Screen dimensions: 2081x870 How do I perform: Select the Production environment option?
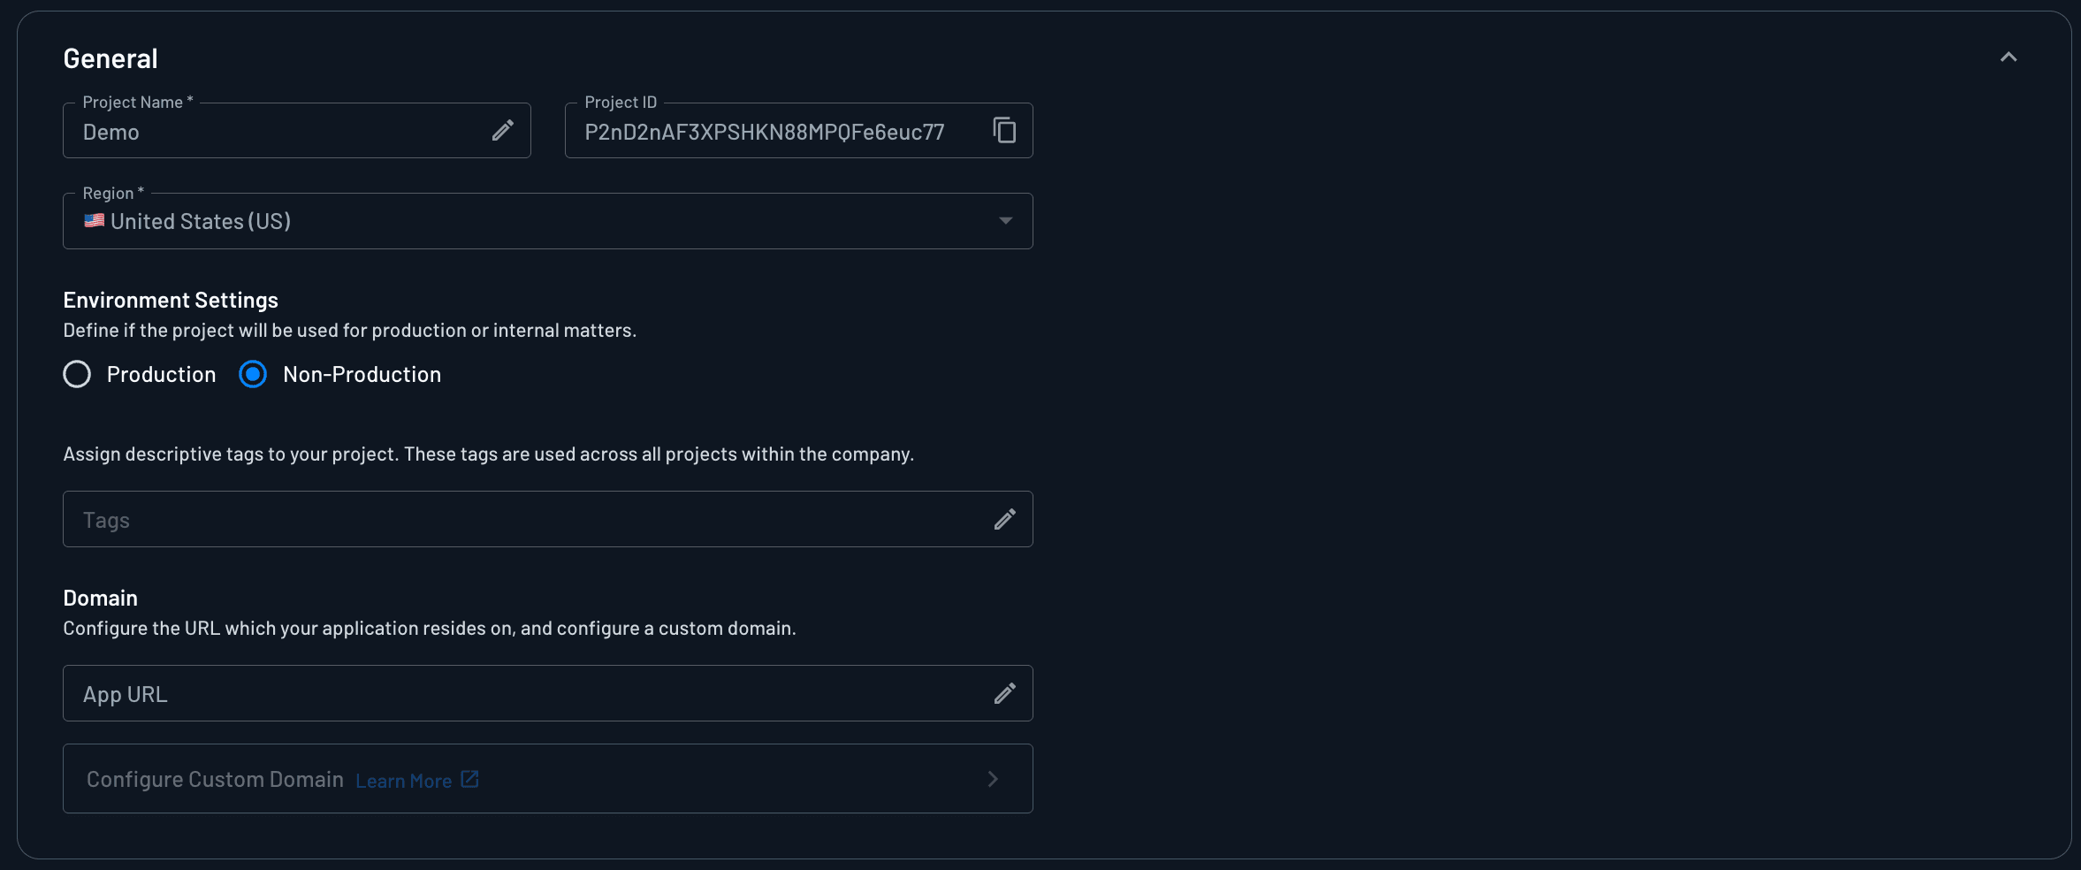pos(76,374)
